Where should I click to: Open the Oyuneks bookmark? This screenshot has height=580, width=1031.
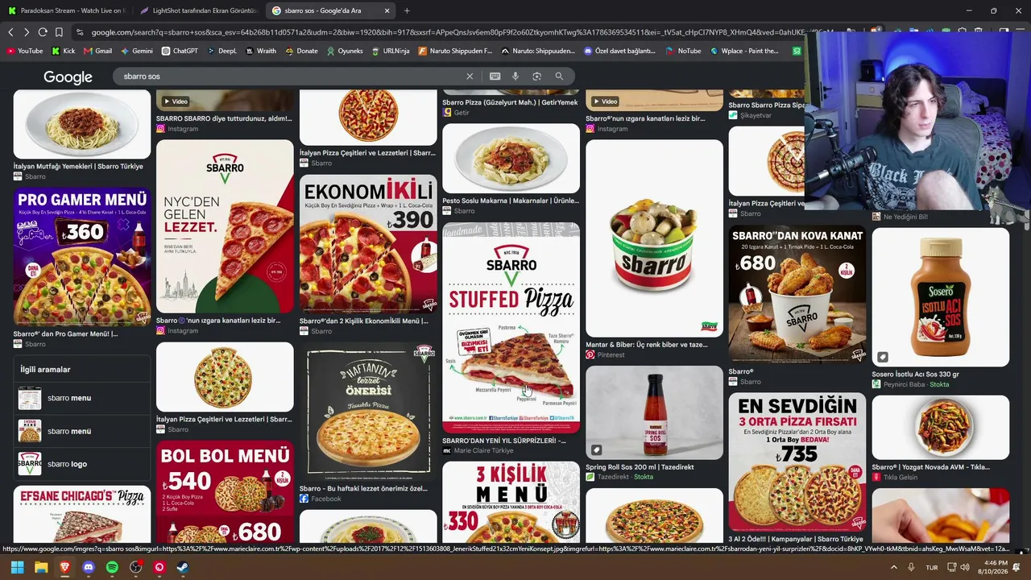[x=344, y=51]
